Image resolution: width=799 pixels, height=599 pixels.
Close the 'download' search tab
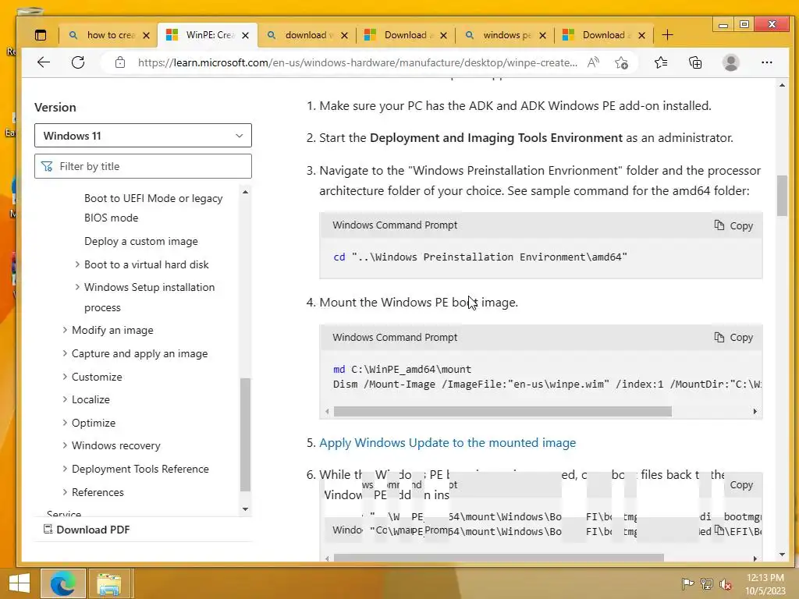point(344,36)
